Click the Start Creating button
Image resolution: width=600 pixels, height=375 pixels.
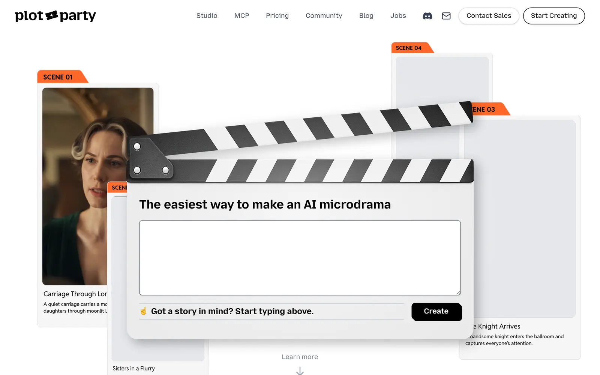point(554,16)
